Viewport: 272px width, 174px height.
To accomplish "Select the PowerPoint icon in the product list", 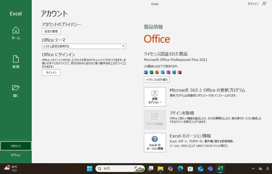I will pos(156,72).
